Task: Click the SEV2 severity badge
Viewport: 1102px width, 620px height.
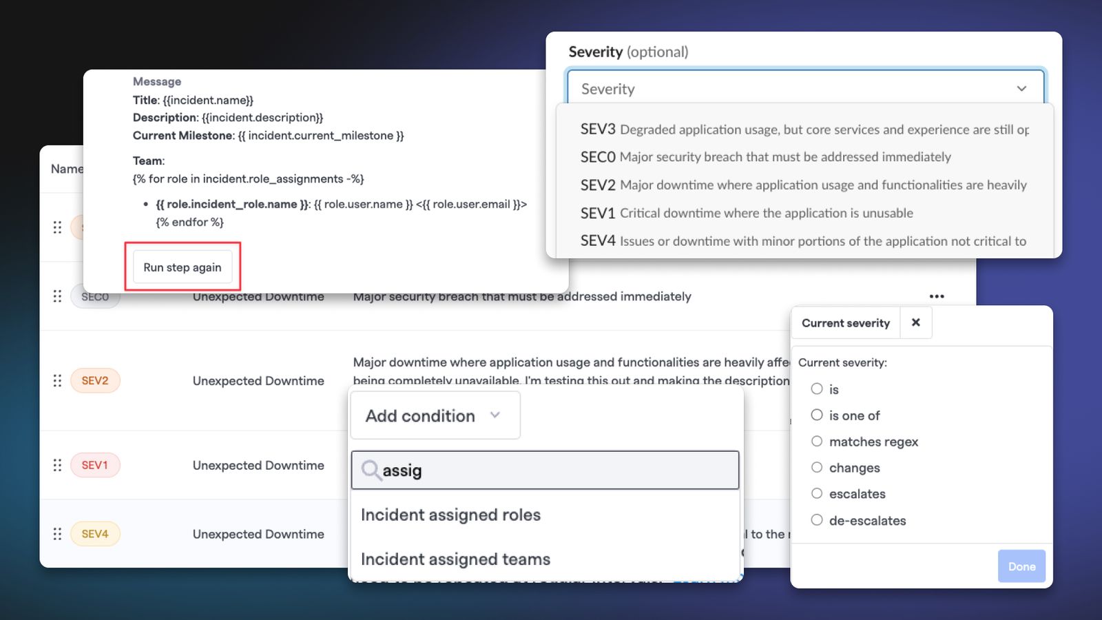Action: click(x=95, y=380)
